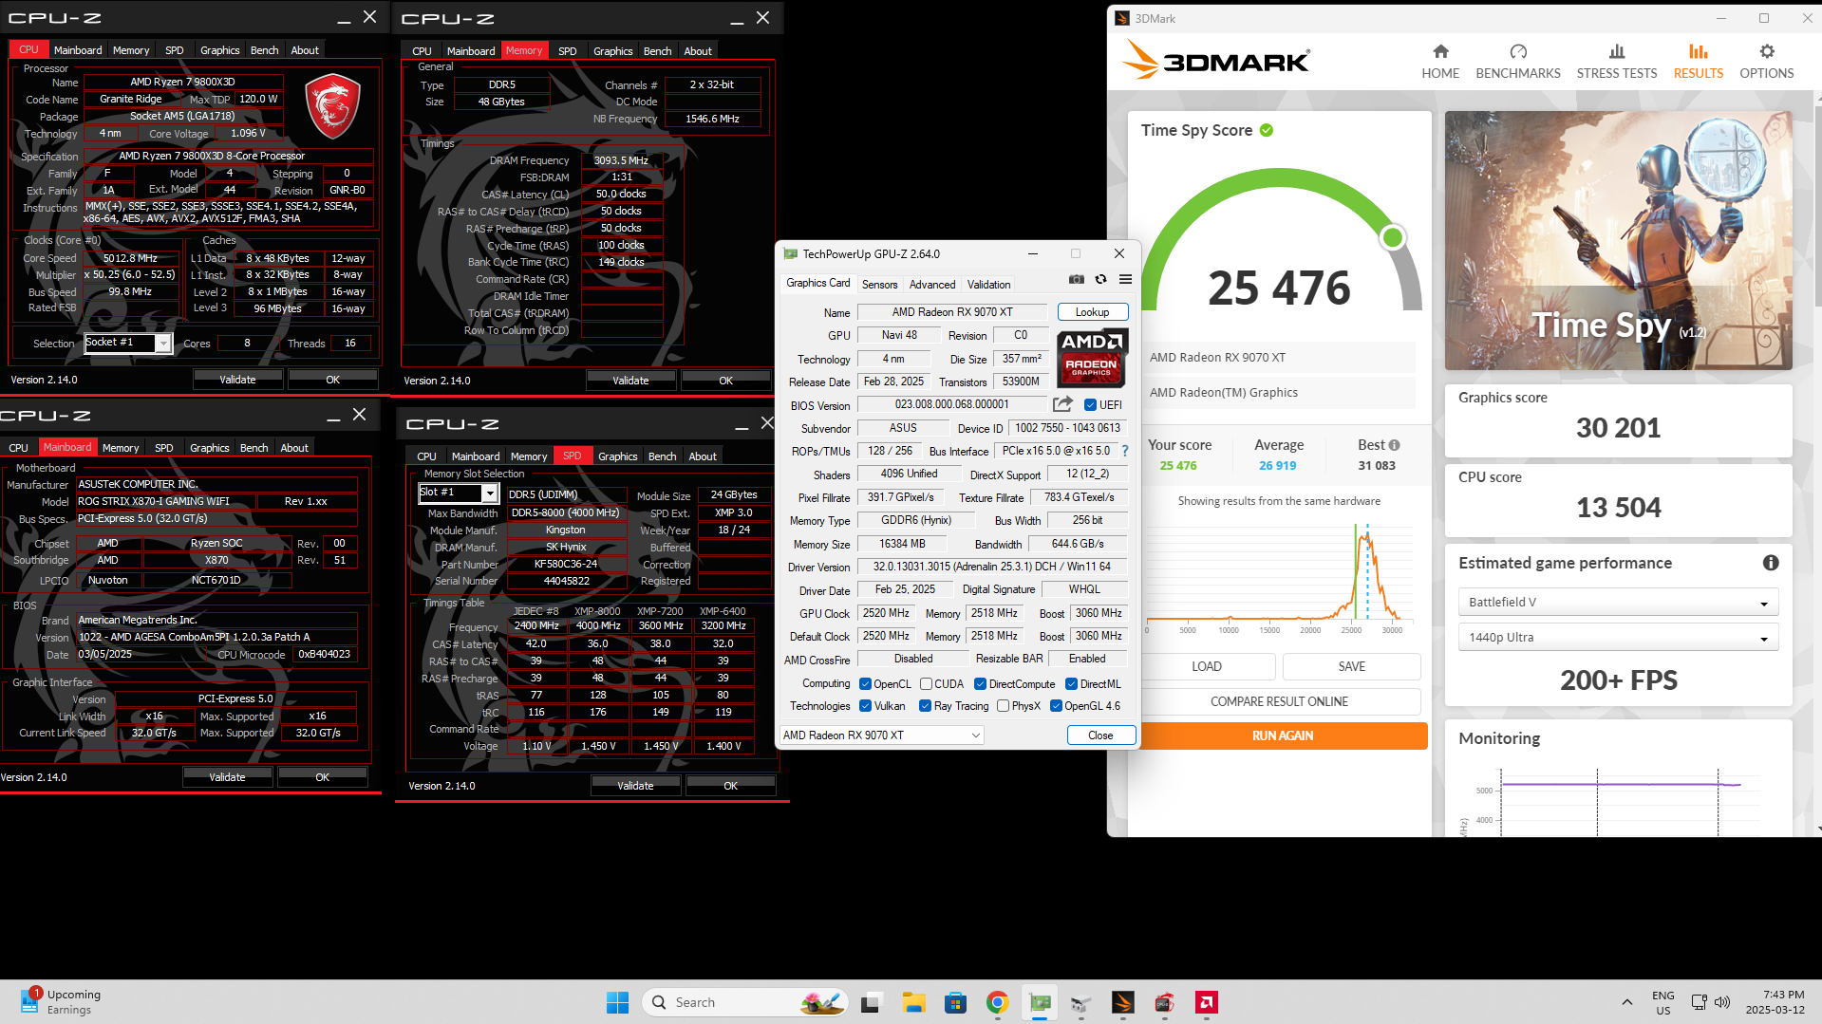Viewport: 1822px width, 1024px height.
Task: Open 3DMark Options gear
Action: point(1766,62)
